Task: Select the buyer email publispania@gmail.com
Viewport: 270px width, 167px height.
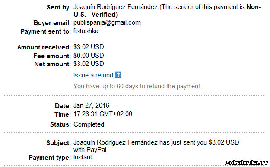Action: [107, 22]
